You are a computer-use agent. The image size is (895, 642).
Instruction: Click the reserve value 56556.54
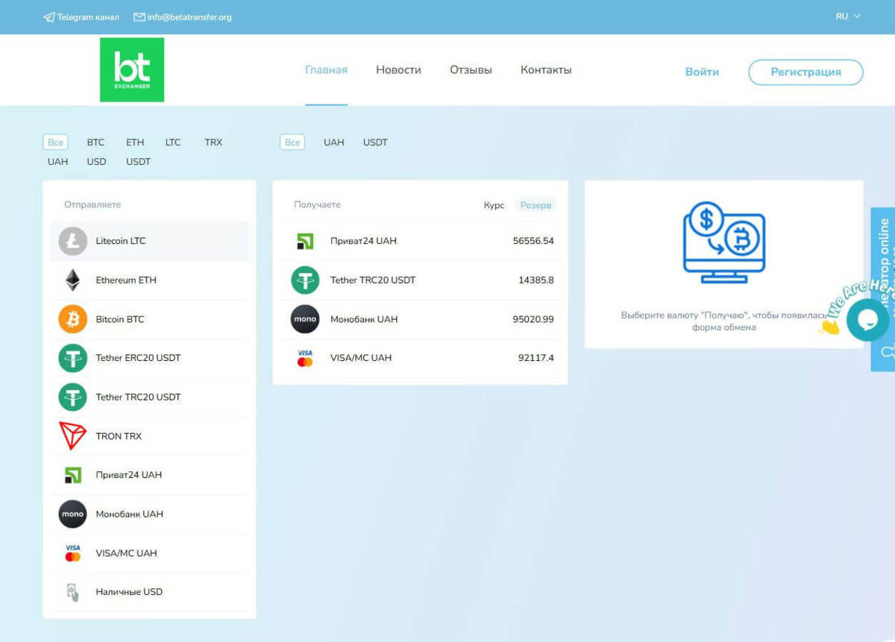point(533,241)
